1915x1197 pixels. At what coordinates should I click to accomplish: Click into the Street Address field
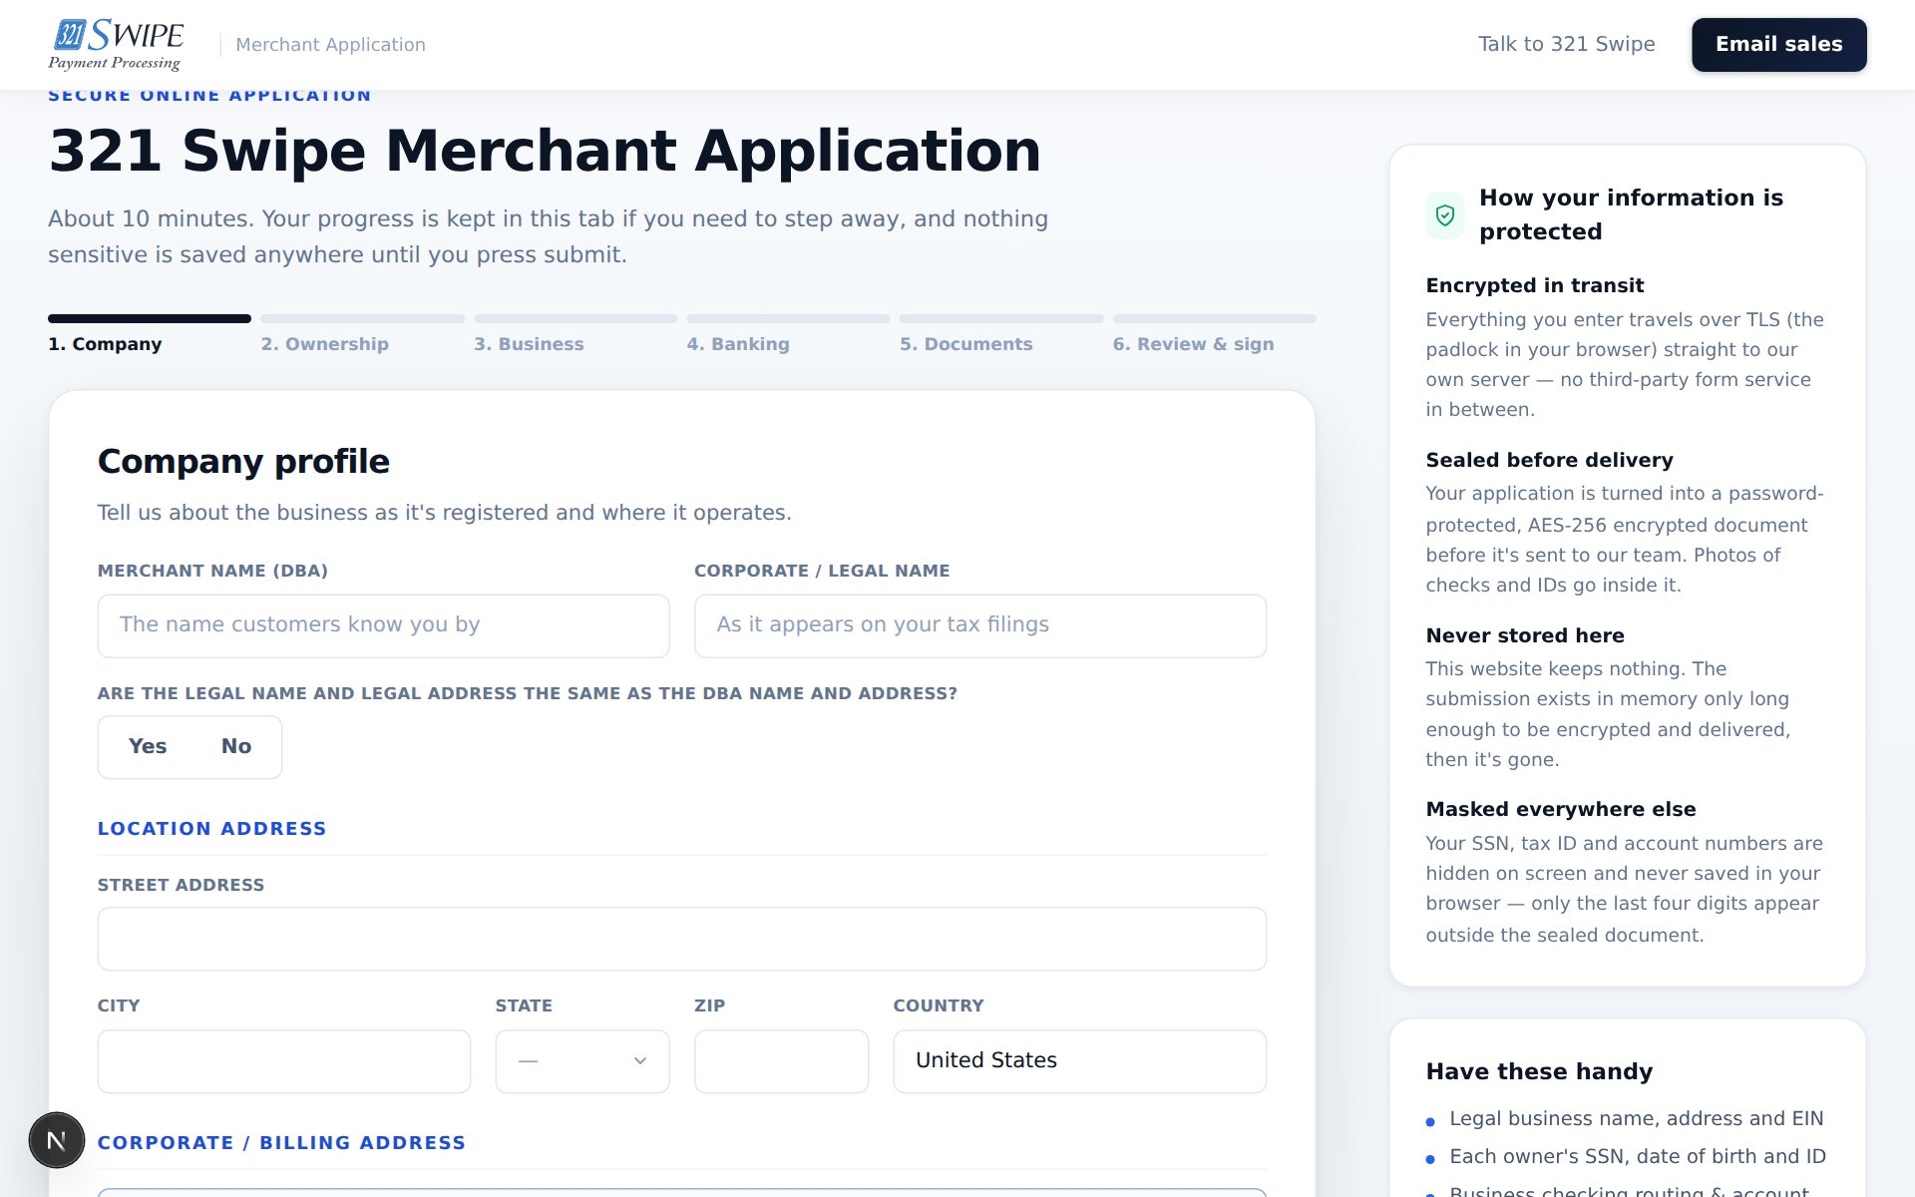tap(682, 939)
